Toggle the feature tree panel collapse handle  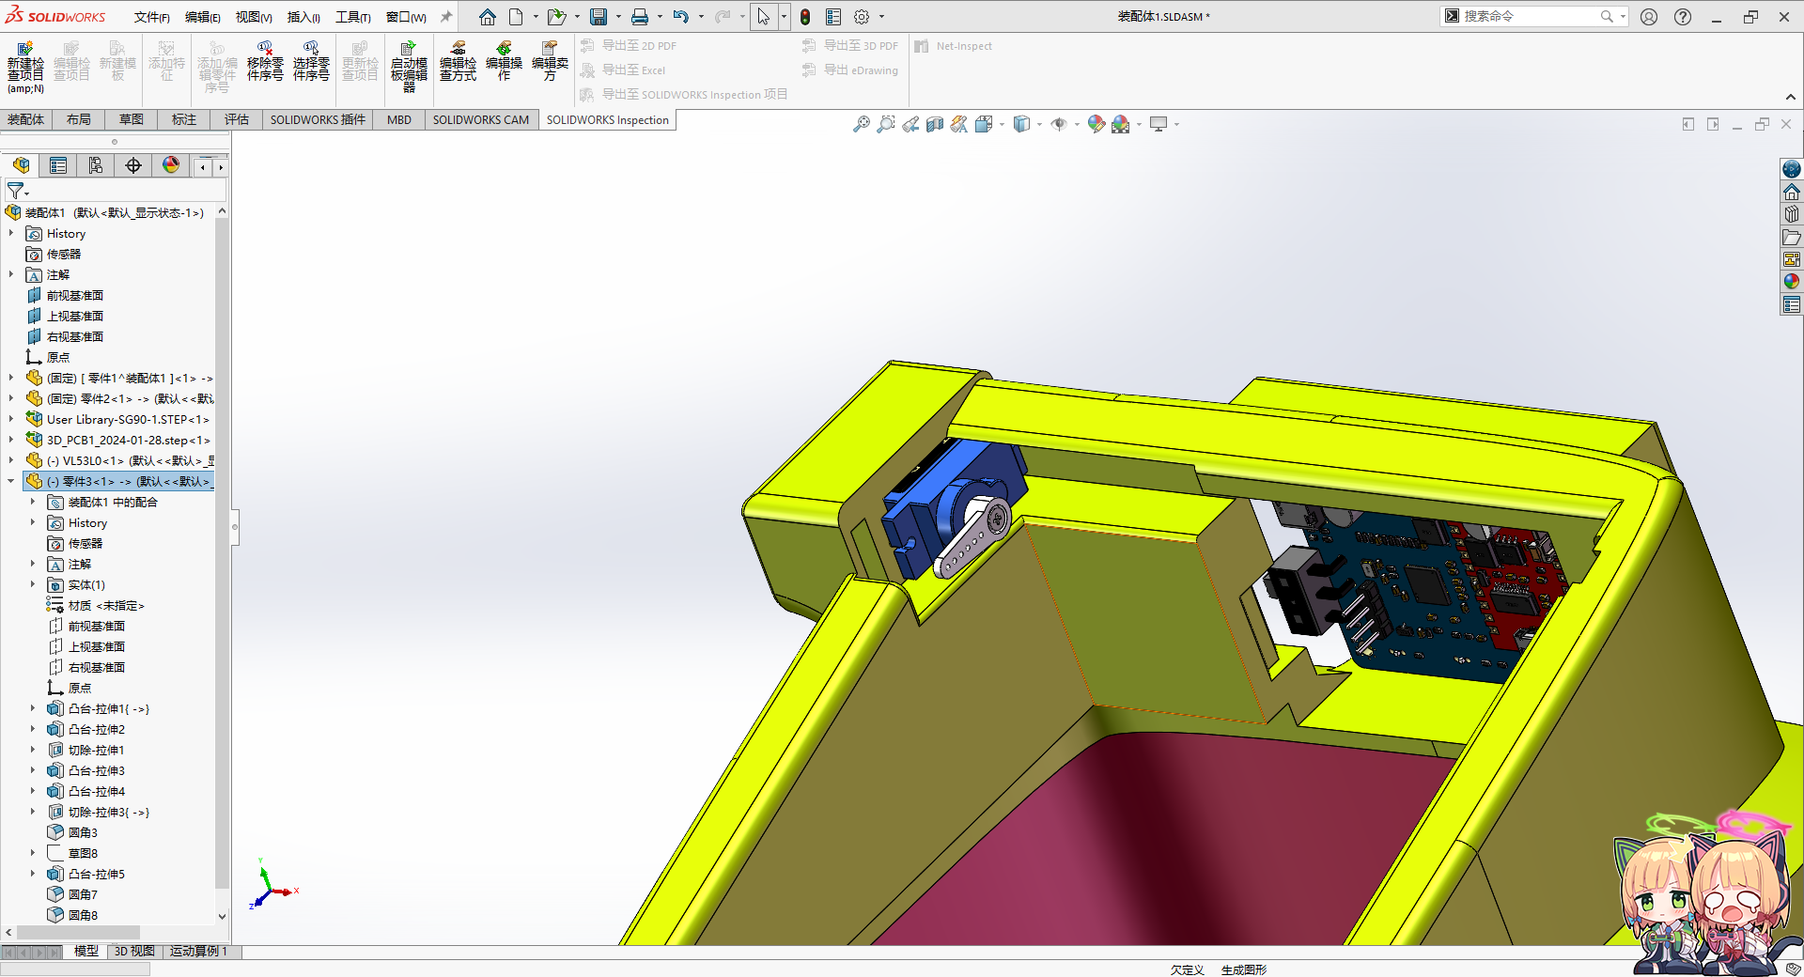coord(235,527)
